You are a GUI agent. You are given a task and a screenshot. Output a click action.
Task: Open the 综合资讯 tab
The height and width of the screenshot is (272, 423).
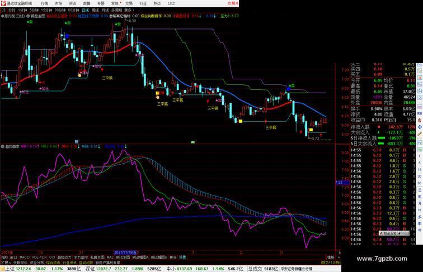coord(53,263)
